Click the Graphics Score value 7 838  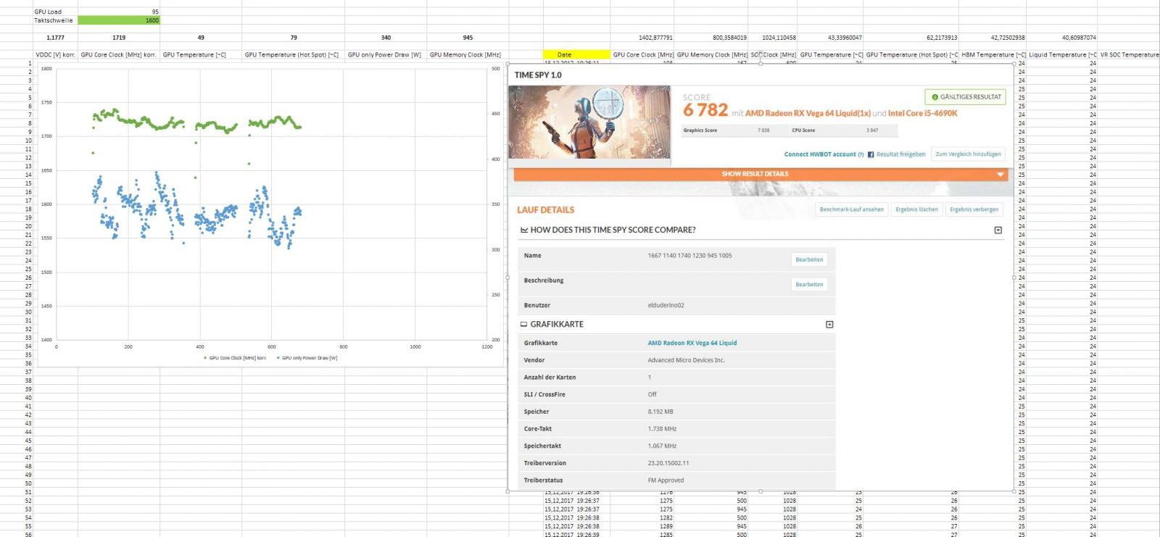click(x=763, y=130)
